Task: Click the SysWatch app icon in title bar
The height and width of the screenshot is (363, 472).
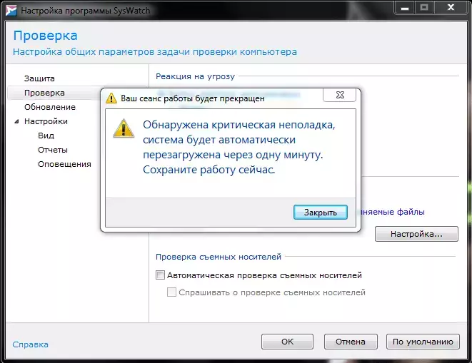Action: [11, 11]
